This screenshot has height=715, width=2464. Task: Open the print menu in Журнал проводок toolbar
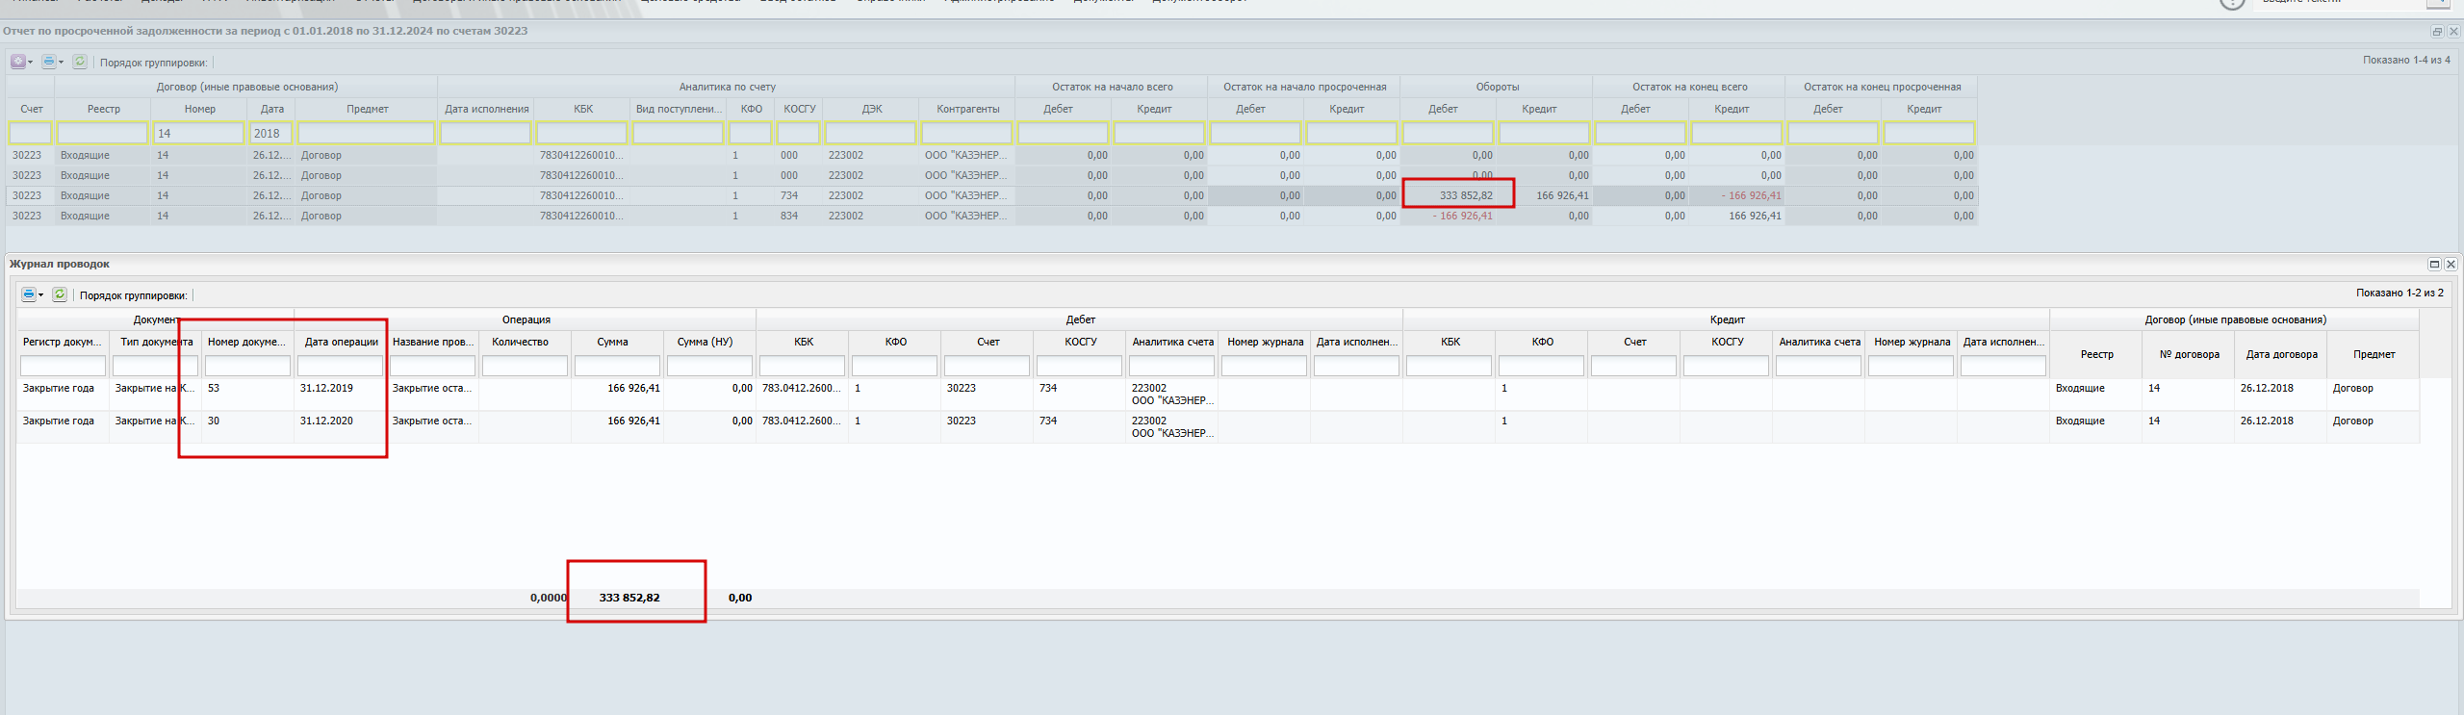(32, 294)
